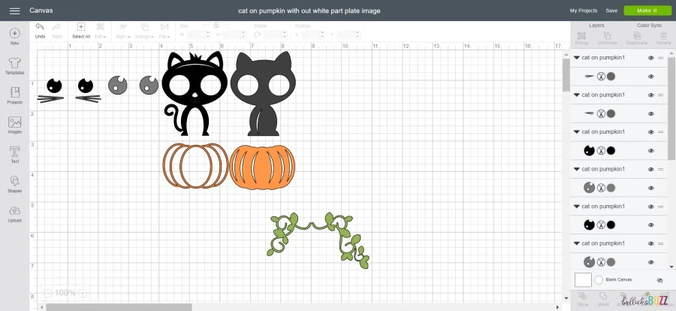Open the hamburger main menu

15,11
